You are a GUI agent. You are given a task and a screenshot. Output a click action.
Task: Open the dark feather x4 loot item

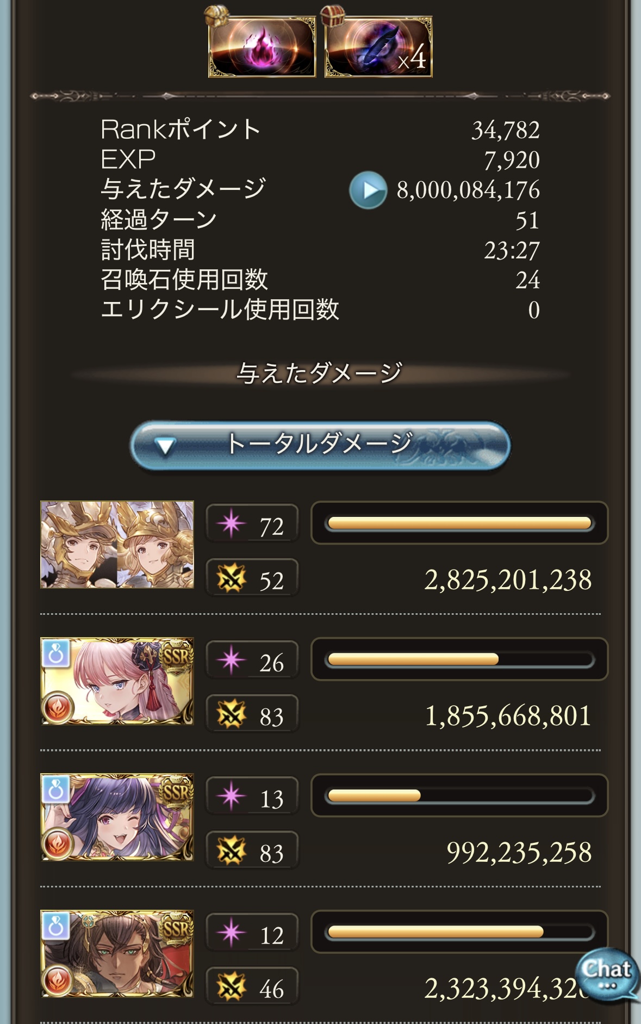(x=378, y=46)
